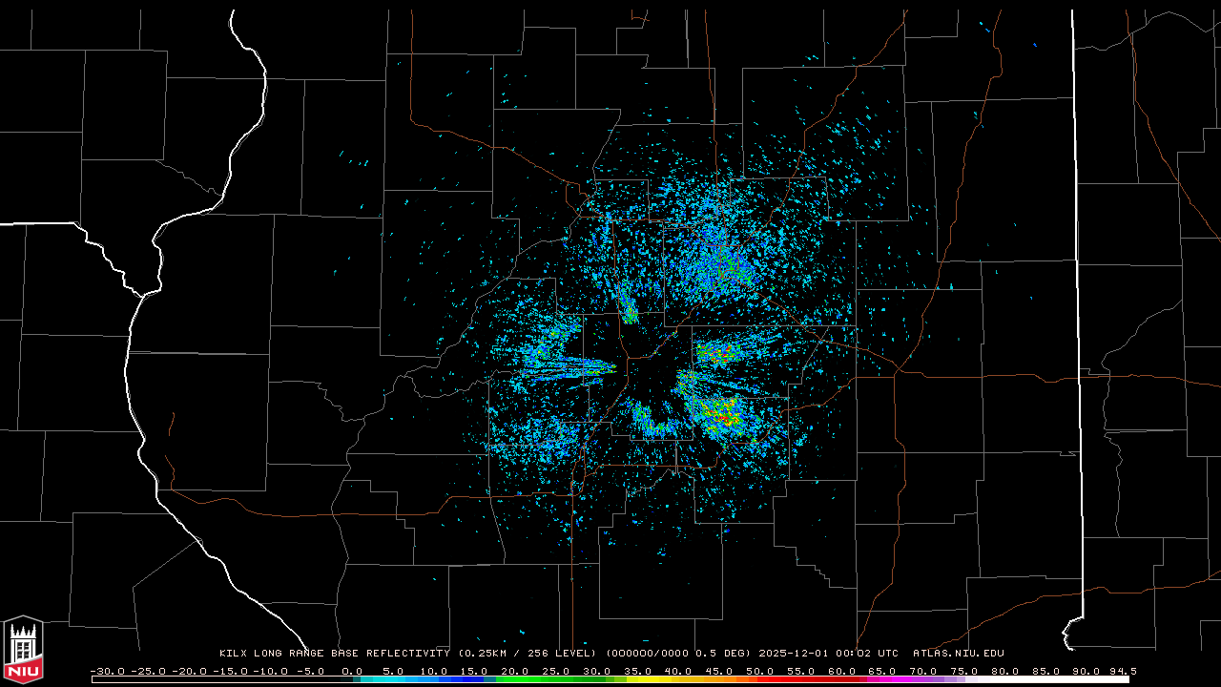Click the radar site's empty center hole
This screenshot has width=1221, height=687.
click(654, 380)
